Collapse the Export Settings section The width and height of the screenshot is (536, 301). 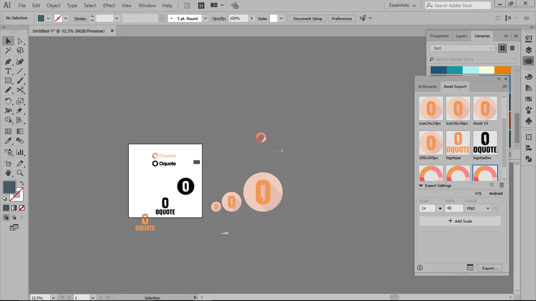[421, 186]
